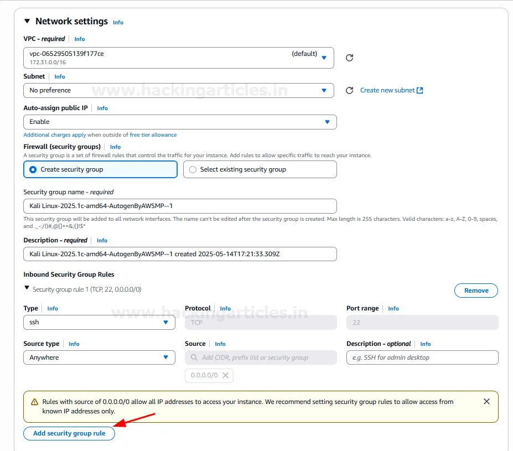Collapse Security group rule 1
The width and height of the screenshot is (513, 451).
point(27,288)
